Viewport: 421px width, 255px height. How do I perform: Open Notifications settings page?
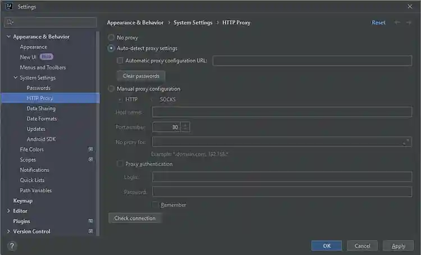[35, 170]
